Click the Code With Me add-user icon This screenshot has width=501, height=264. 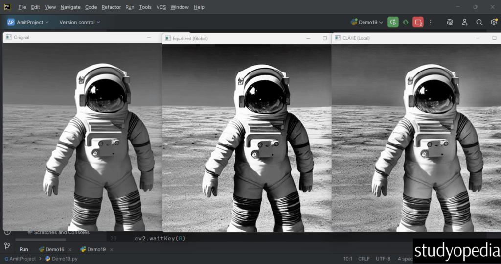pos(465,22)
